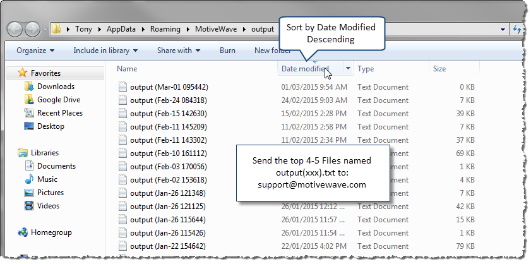Open the Organize menu
Viewport: 531px width, 264px height.
(35, 51)
